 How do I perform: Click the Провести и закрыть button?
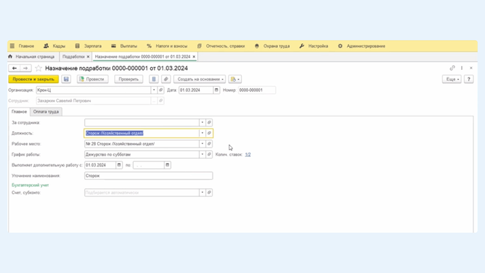[33, 79]
